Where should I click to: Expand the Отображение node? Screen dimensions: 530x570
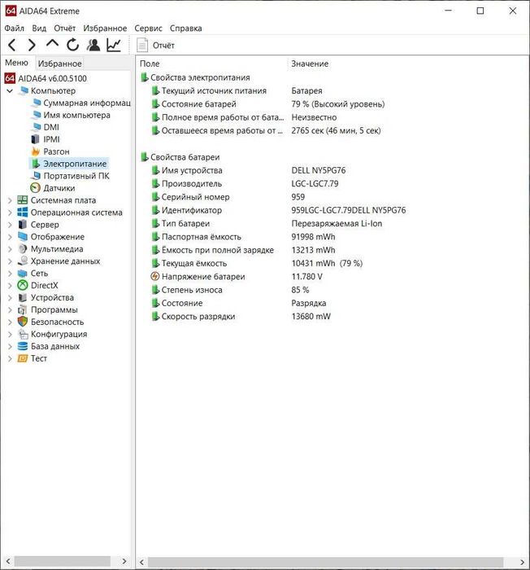[10, 237]
